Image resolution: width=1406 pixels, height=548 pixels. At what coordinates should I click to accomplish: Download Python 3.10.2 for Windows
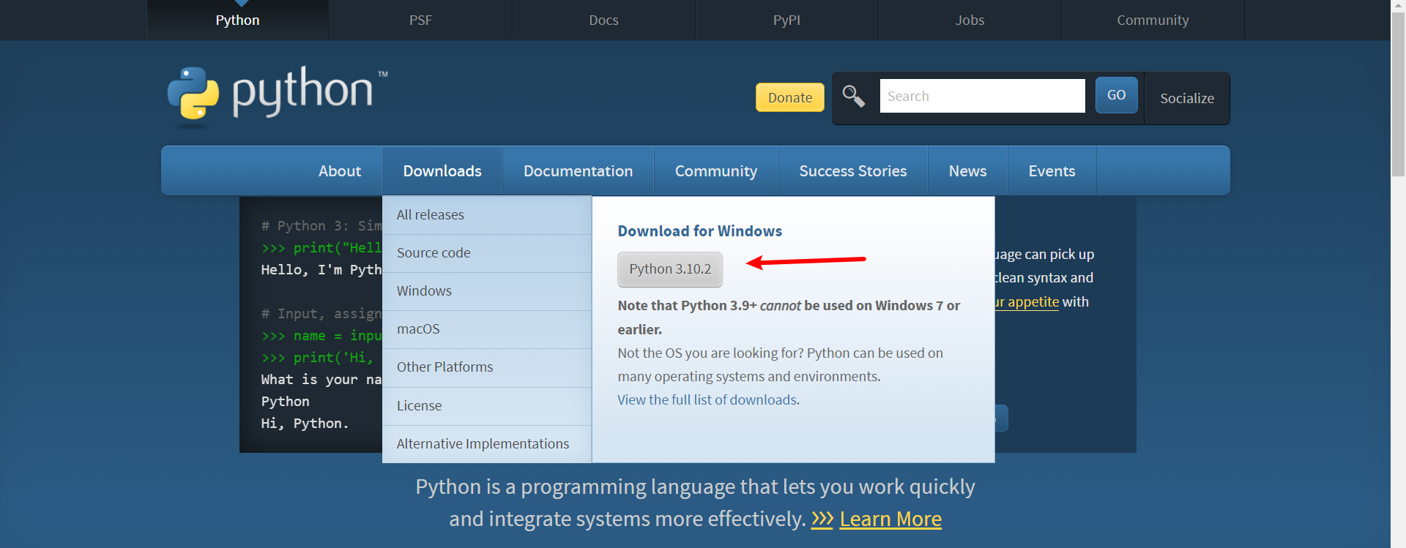pos(670,269)
